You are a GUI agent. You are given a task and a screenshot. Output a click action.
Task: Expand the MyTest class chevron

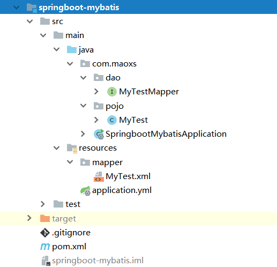click(x=96, y=120)
